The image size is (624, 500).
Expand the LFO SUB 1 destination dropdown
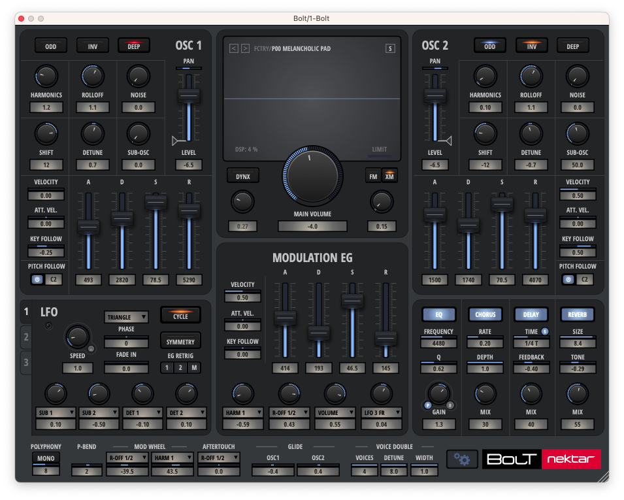[56, 412]
